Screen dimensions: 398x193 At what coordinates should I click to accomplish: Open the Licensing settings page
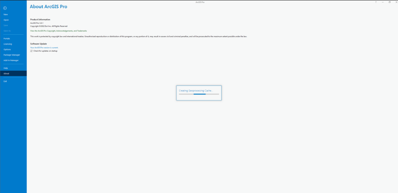coord(7,44)
